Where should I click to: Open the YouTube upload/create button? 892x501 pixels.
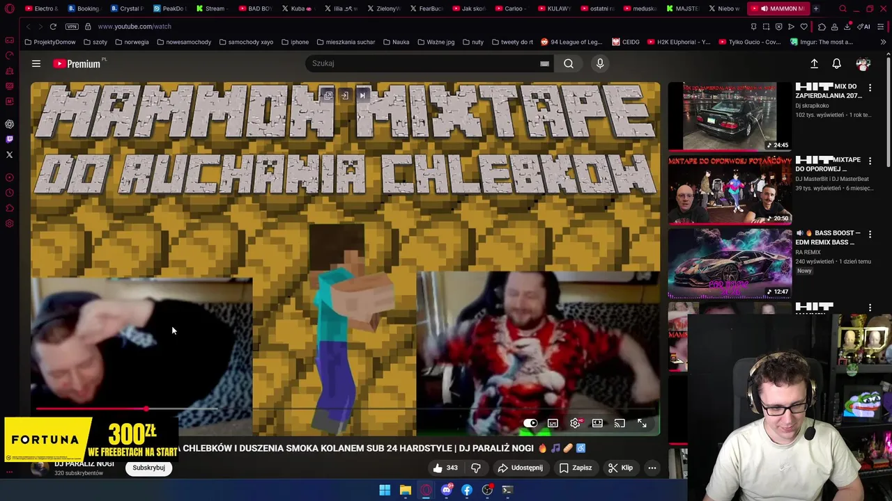814,63
